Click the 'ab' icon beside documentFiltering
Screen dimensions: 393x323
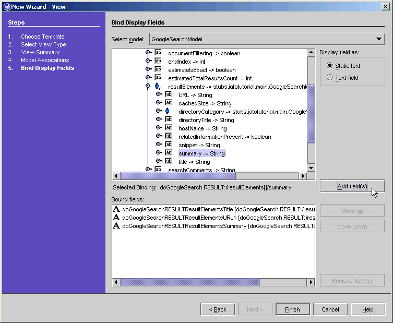pyautogui.click(x=158, y=53)
